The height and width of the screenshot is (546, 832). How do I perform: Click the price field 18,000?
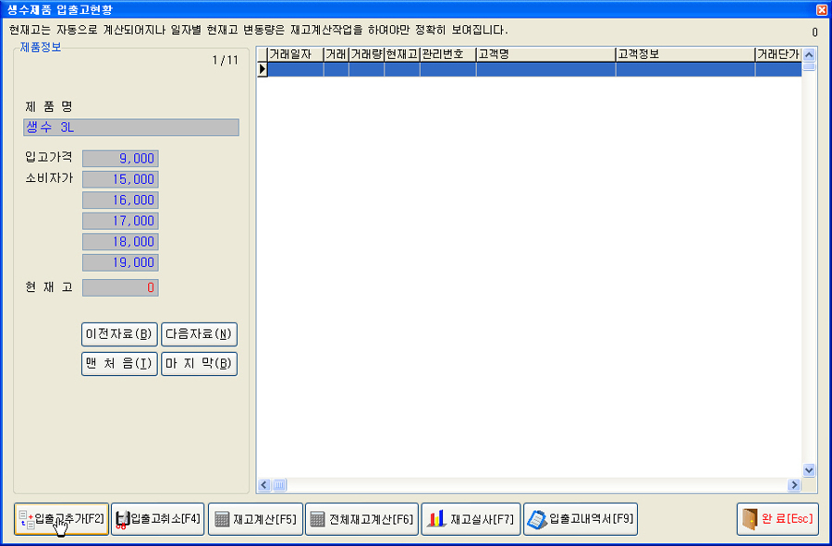pos(120,242)
